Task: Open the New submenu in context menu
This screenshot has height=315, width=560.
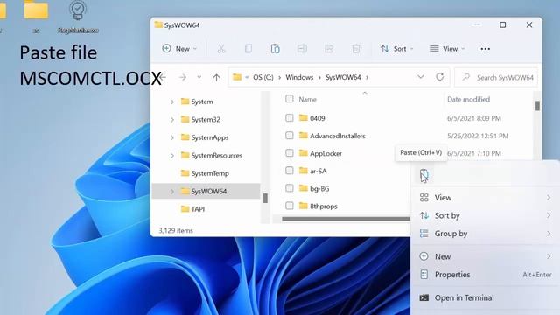Action: [486, 256]
